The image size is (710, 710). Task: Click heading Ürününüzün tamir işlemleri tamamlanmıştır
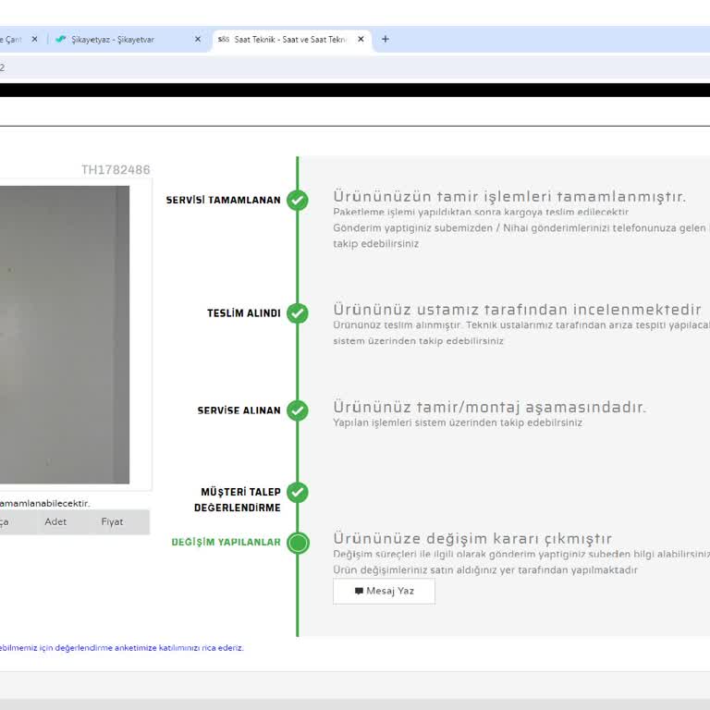[510, 197]
